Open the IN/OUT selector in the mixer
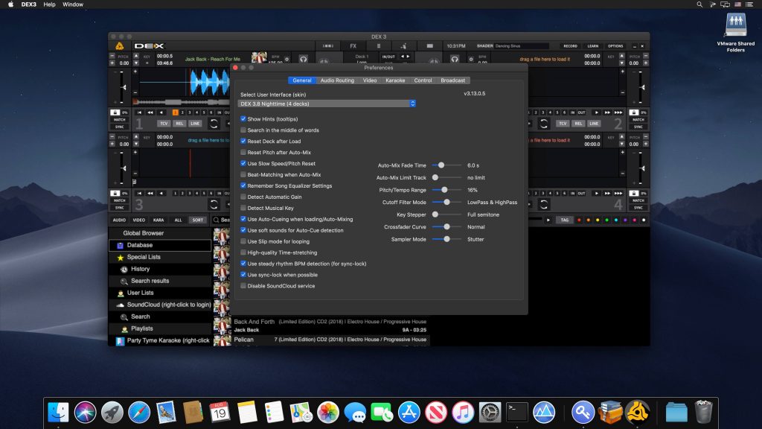Viewport: 762px width, 429px height. pyautogui.click(x=388, y=57)
